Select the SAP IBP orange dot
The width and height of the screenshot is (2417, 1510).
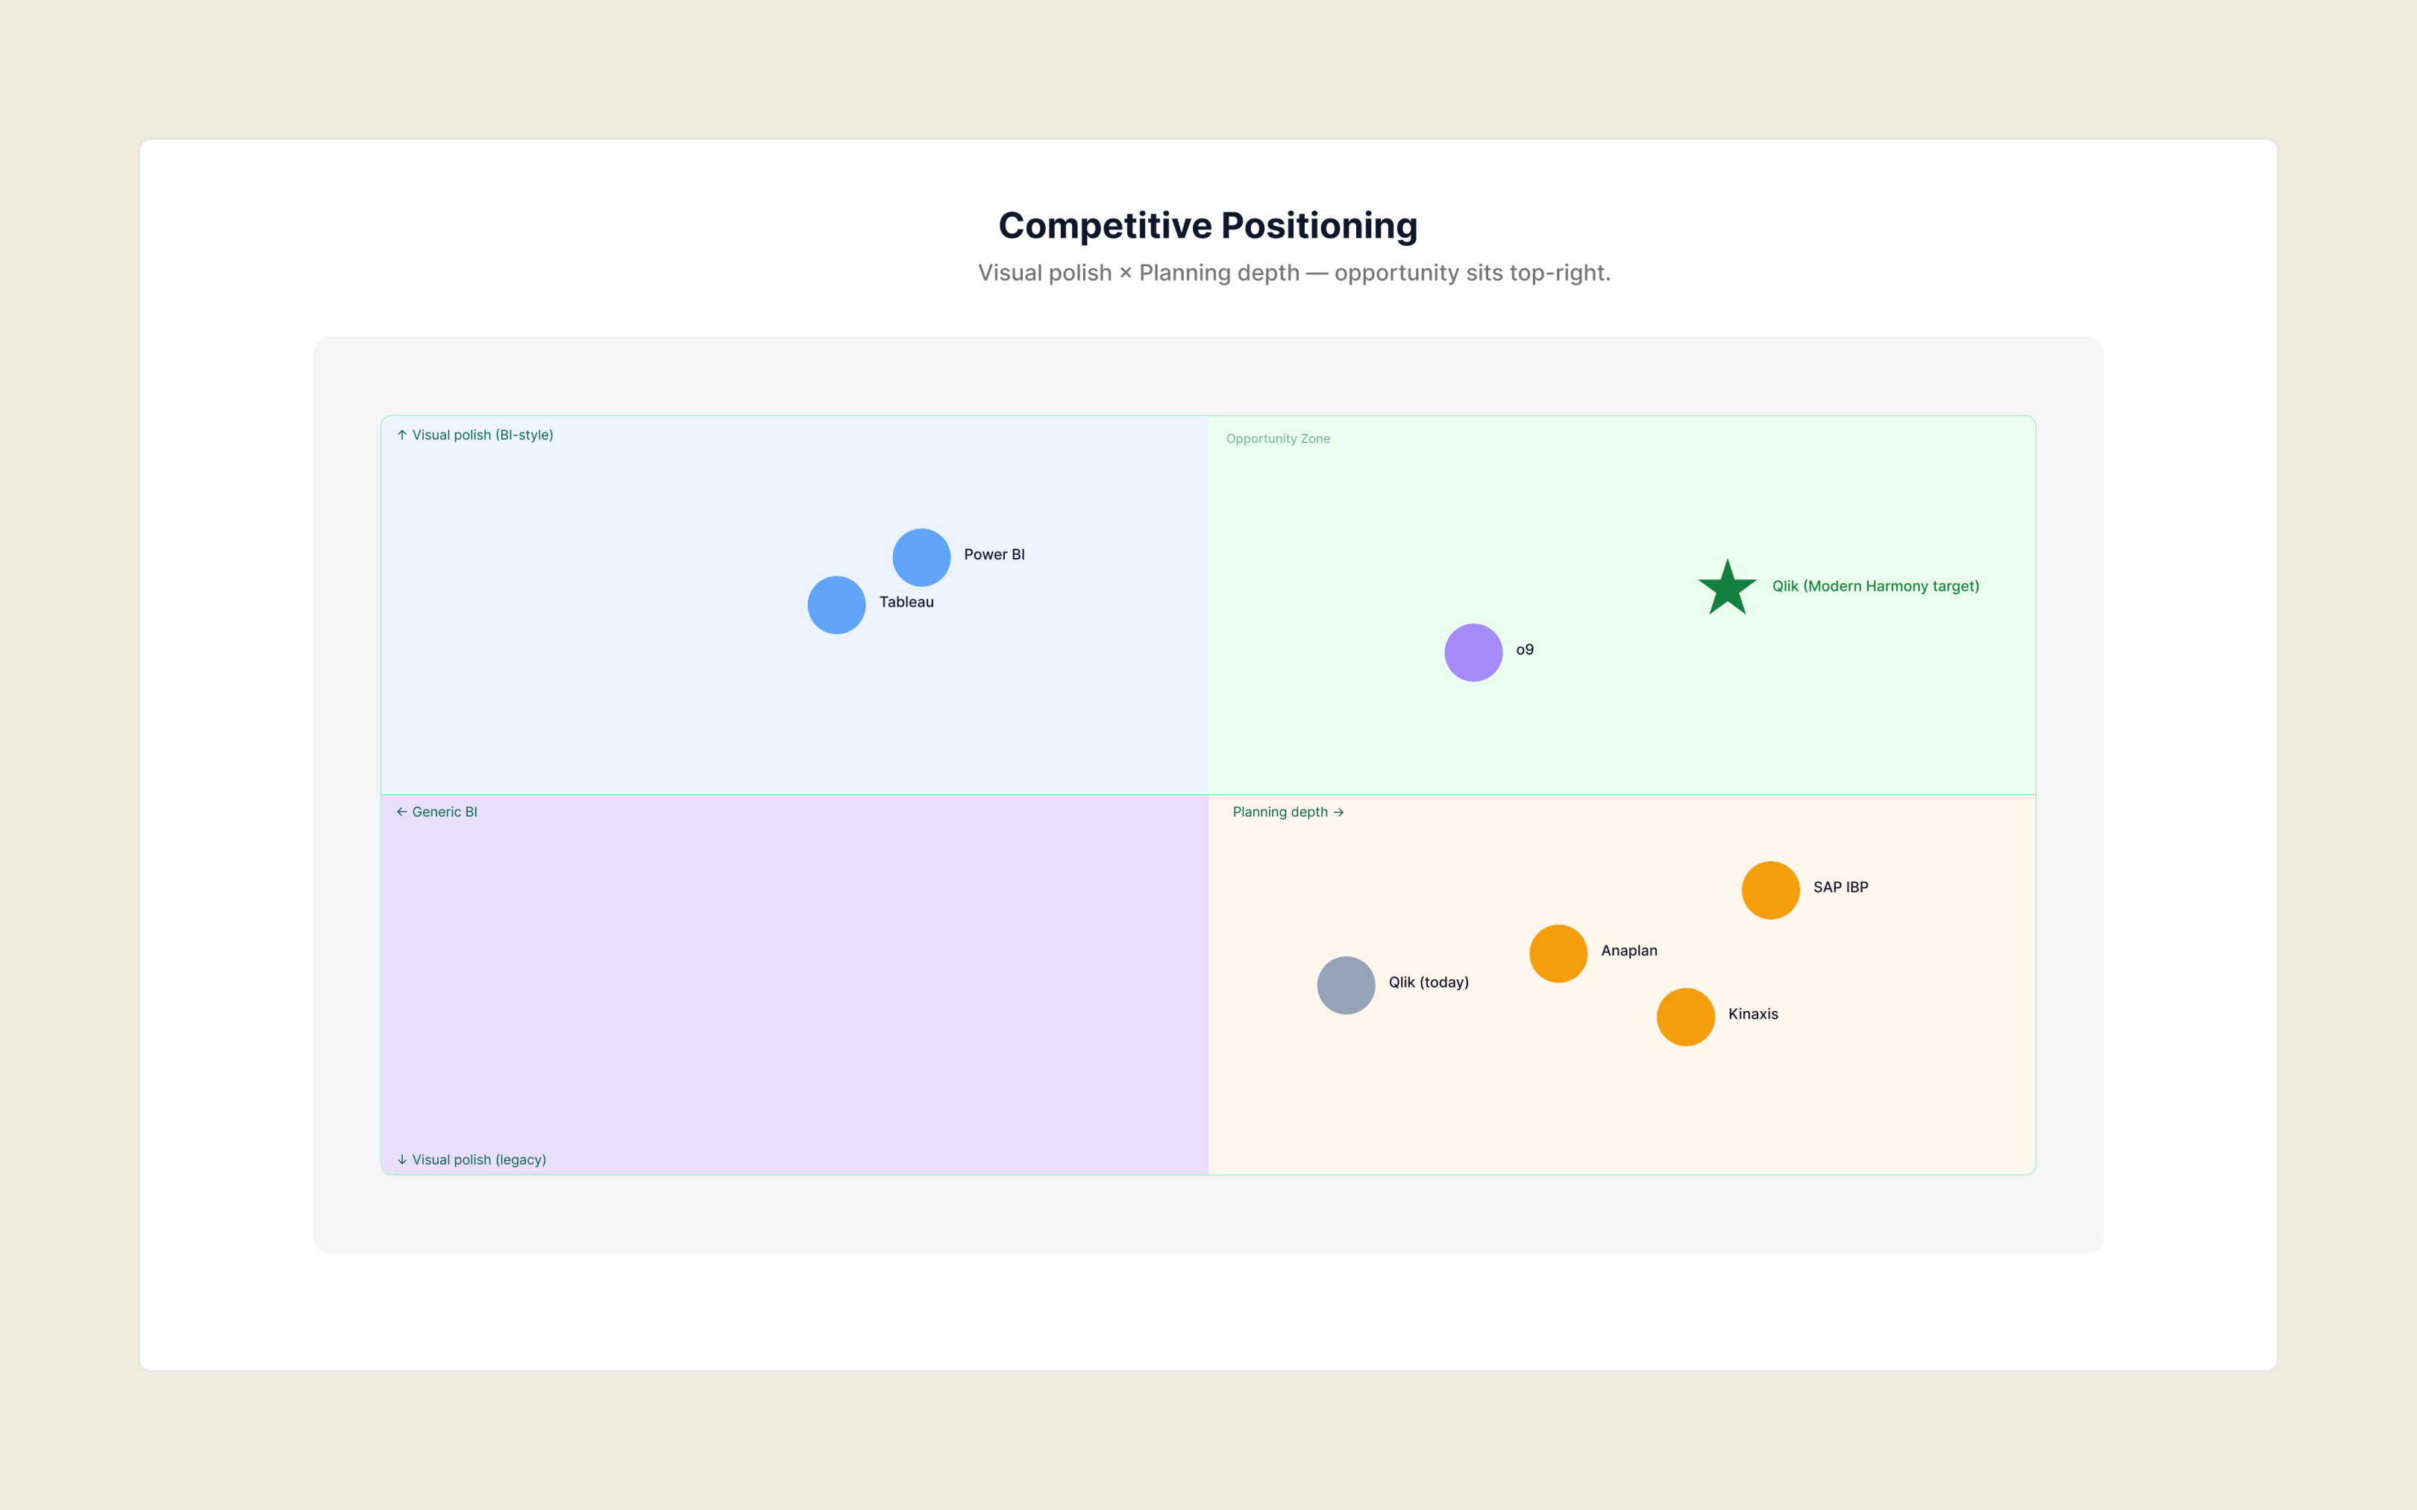pos(1771,890)
